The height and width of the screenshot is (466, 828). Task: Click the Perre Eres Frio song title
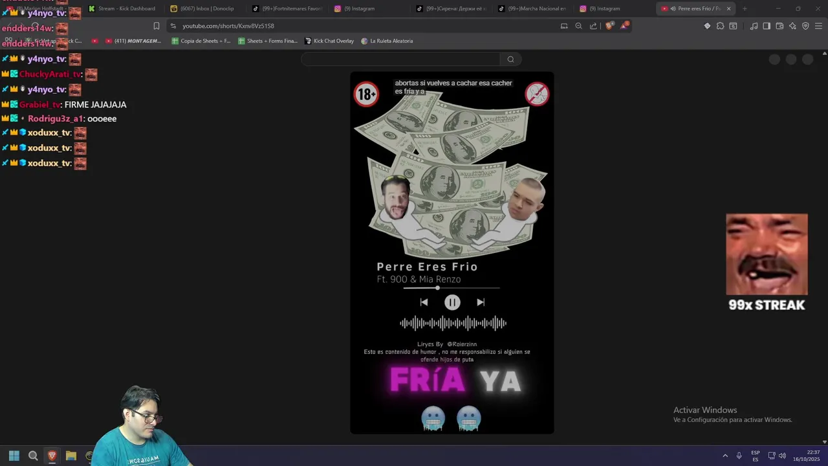pyautogui.click(x=427, y=267)
